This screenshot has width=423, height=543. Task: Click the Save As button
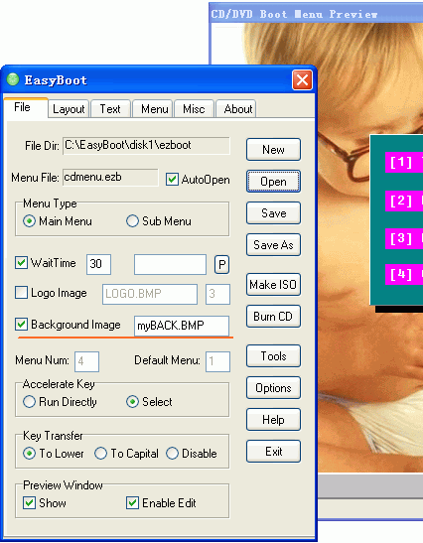tap(273, 245)
